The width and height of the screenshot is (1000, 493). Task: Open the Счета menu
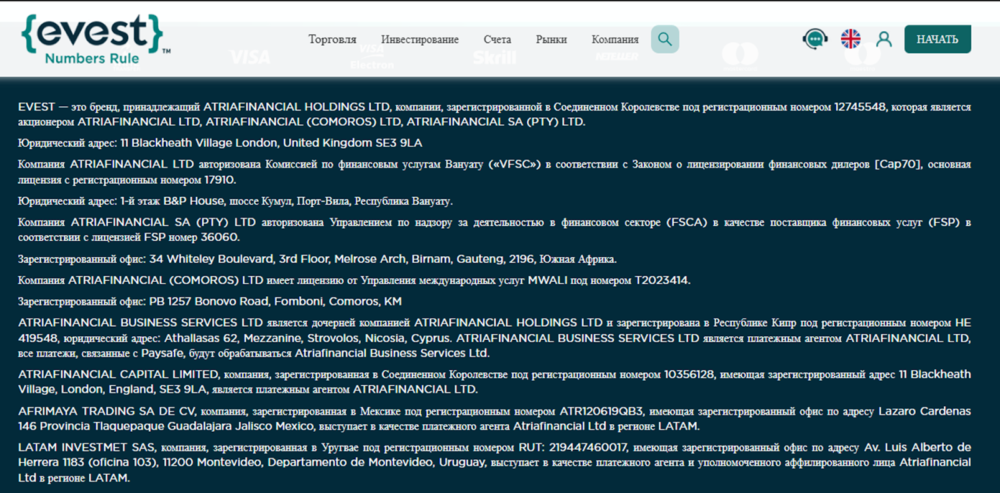coord(497,39)
